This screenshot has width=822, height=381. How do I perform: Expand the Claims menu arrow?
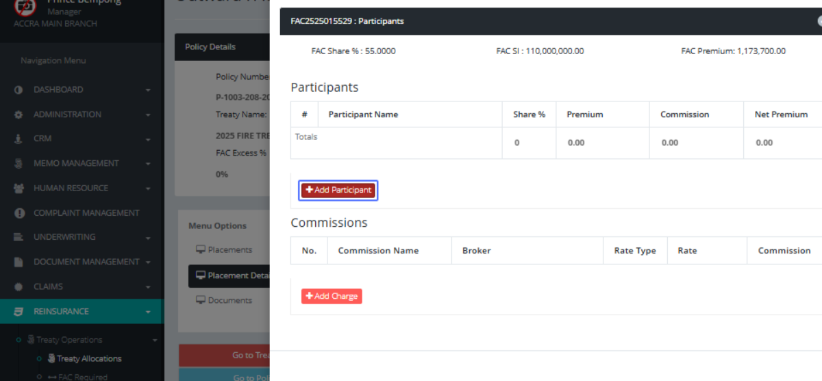pyautogui.click(x=148, y=286)
